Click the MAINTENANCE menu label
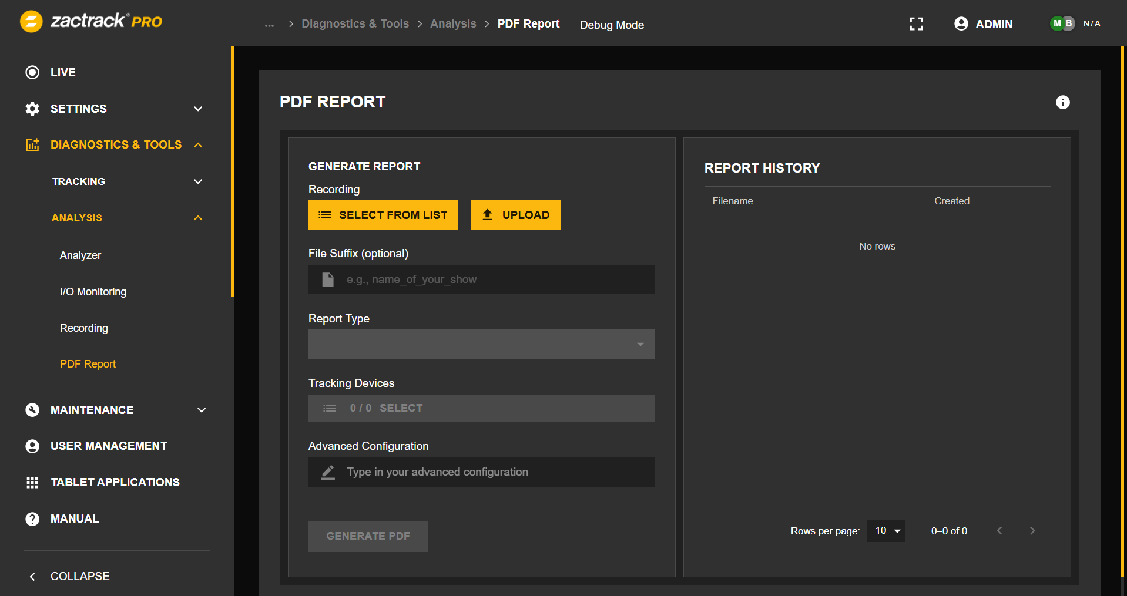Viewport: 1127px width, 596px height. [x=92, y=410]
